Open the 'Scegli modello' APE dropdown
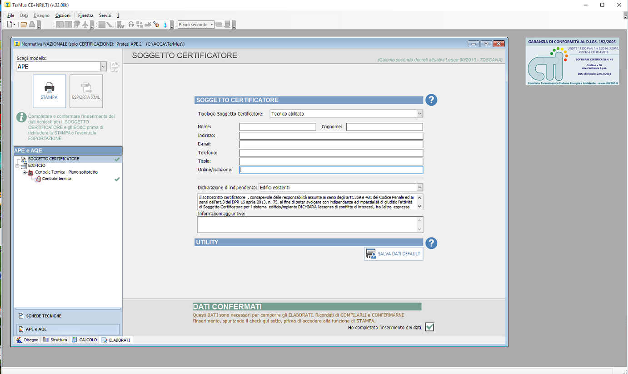 tap(103, 67)
